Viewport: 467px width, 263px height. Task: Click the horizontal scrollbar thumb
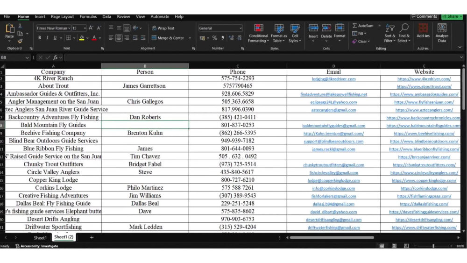(x=332, y=238)
